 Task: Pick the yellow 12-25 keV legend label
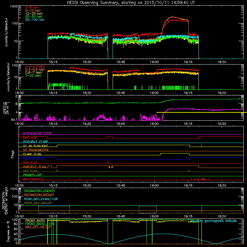point(34,14)
